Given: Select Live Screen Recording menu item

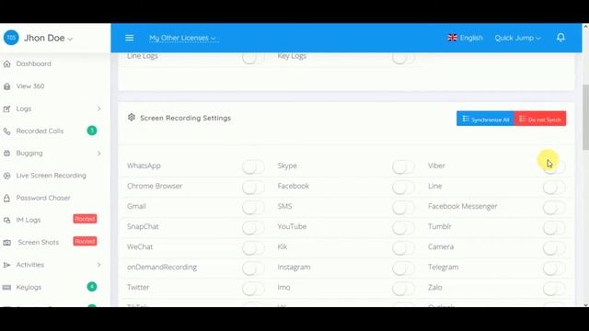Looking at the screenshot, I should (x=52, y=176).
